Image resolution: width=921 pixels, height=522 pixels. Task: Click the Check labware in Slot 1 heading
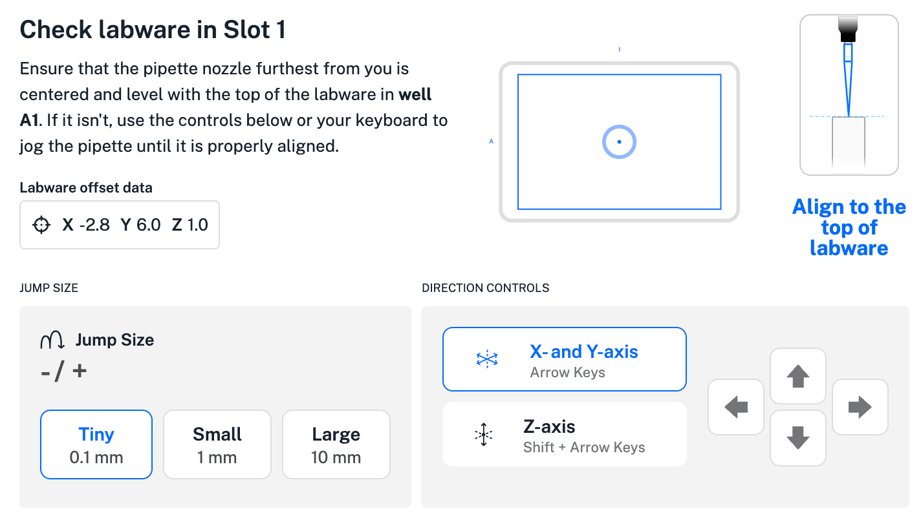click(x=153, y=30)
